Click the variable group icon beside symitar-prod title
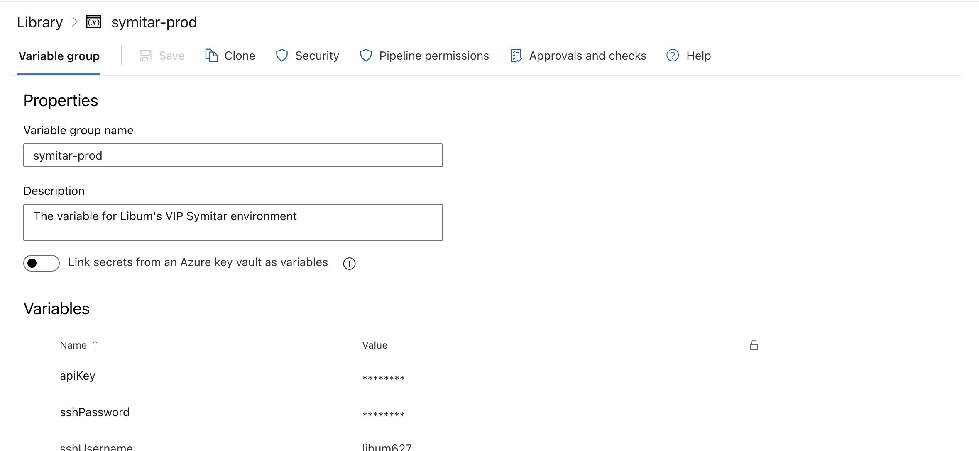The image size is (979, 451). 93,22
